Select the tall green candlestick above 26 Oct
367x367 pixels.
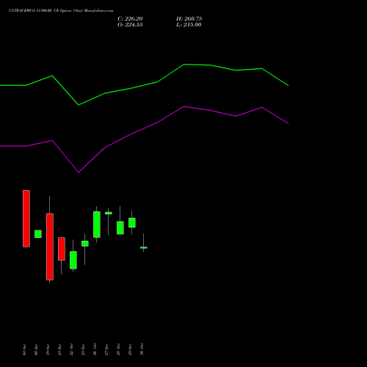97,225
